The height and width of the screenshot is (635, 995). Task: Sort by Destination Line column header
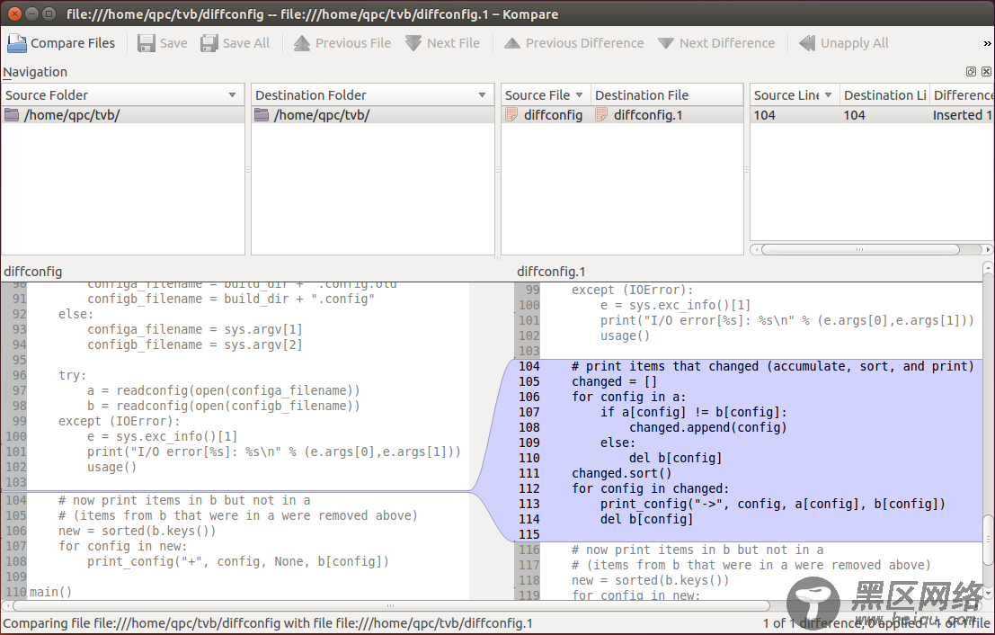[884, 95]
